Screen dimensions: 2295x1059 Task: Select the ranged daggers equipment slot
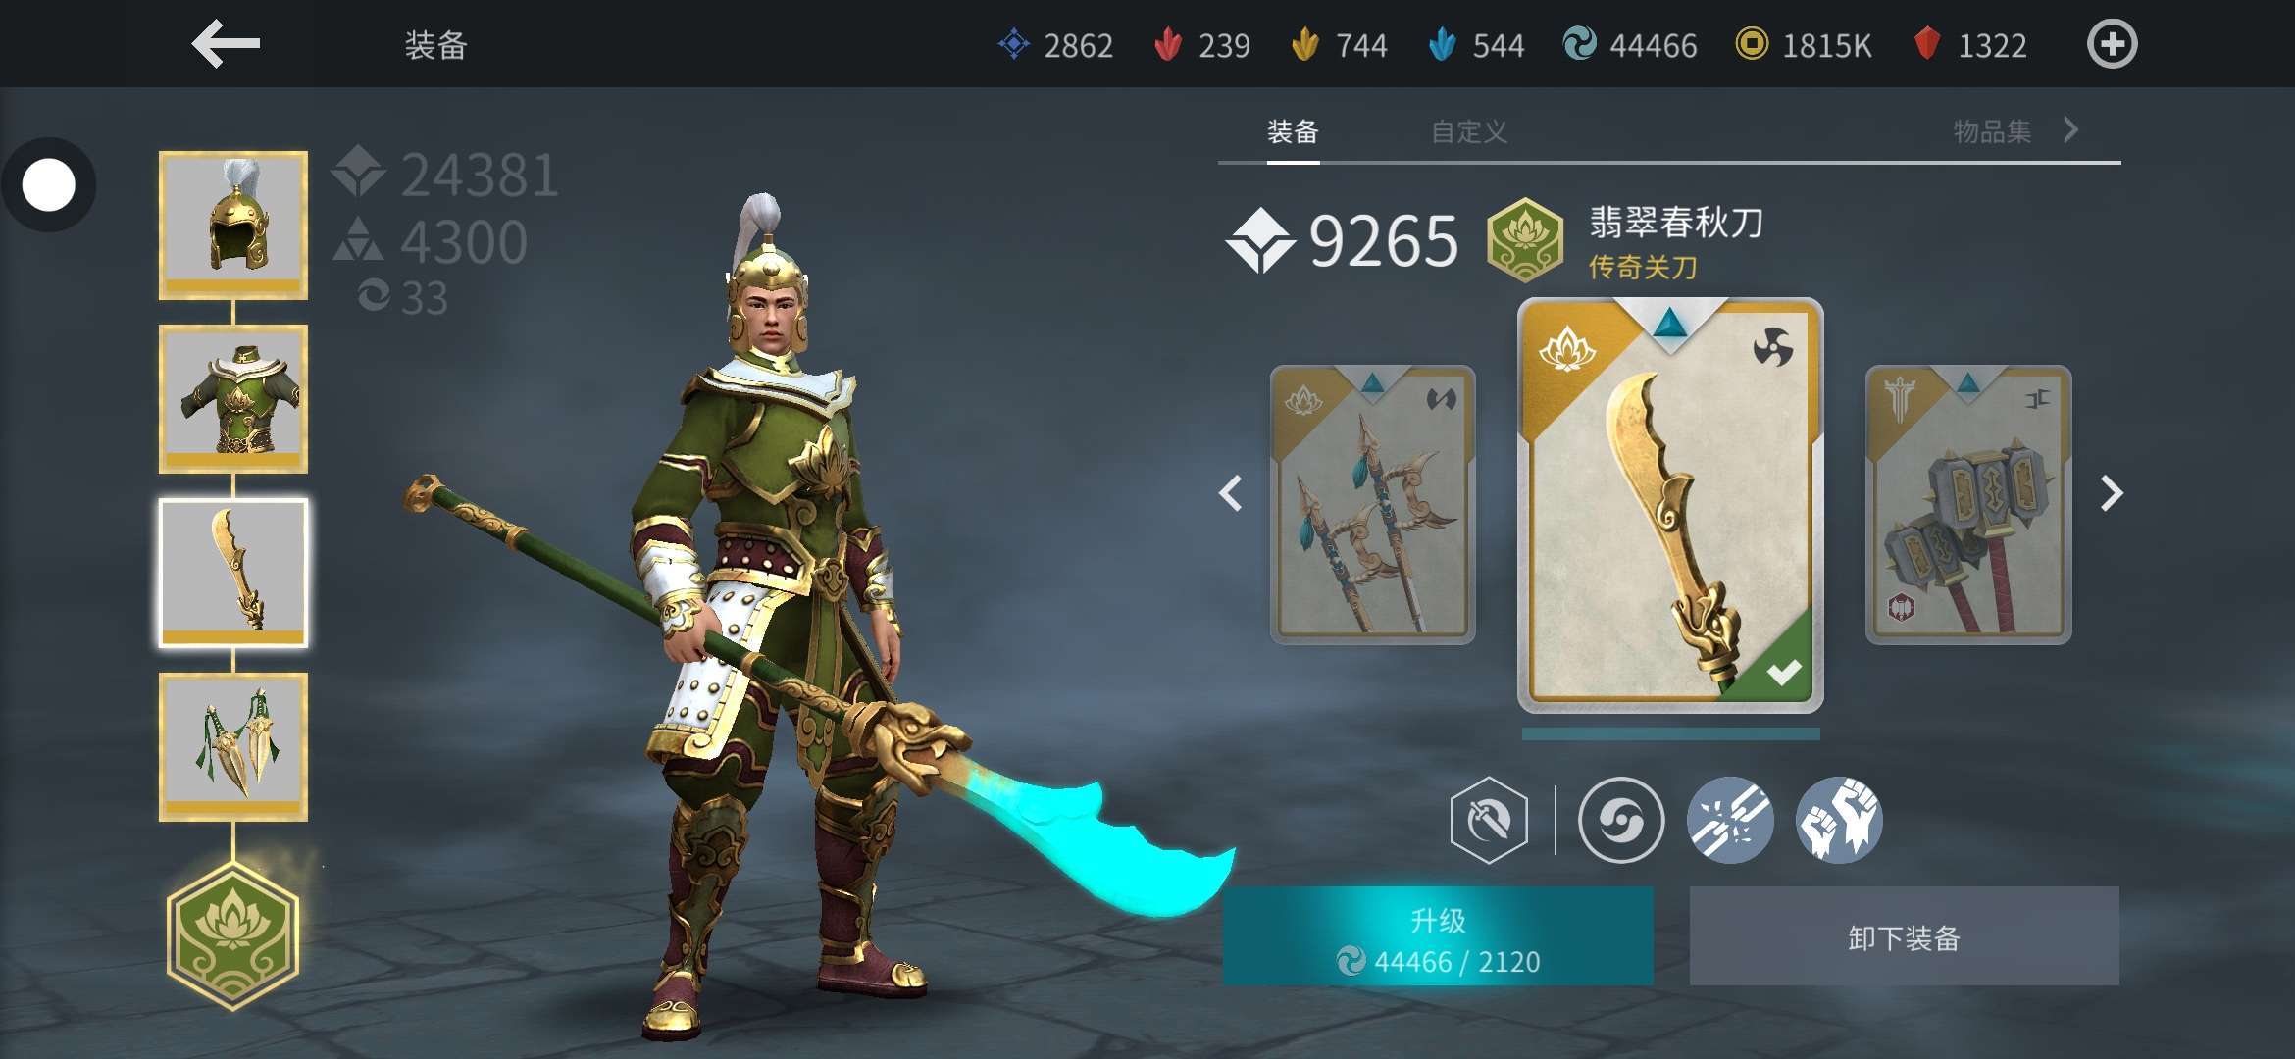click(x=233, y=747)
